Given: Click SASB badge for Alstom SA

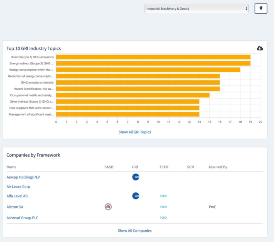Looking at the screenshot, I should pos(108,207).
